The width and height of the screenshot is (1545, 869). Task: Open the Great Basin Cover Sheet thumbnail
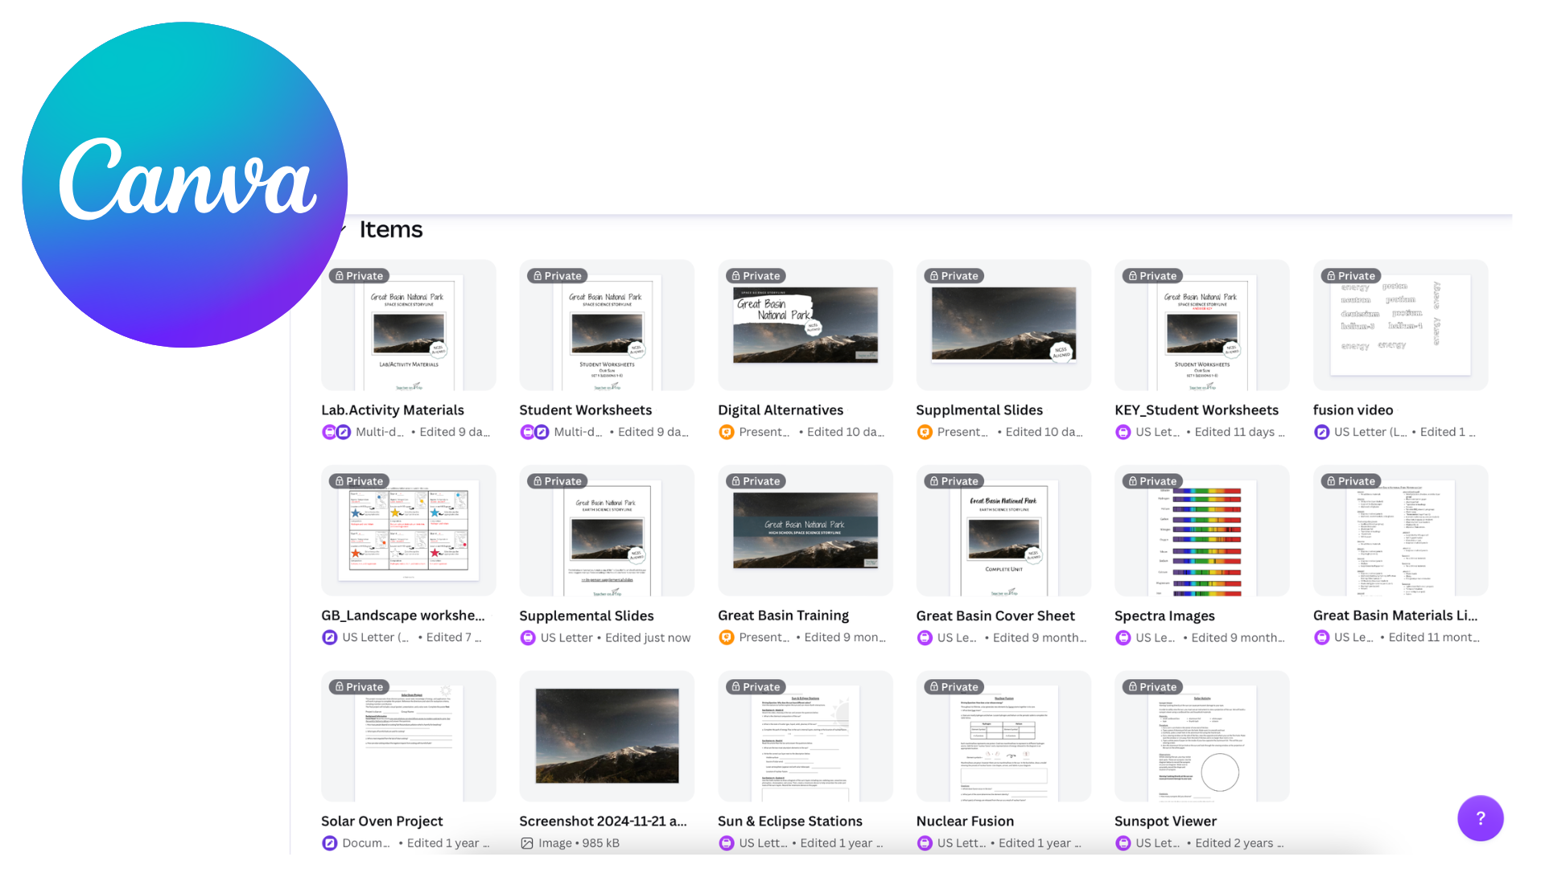[1003, 530]
